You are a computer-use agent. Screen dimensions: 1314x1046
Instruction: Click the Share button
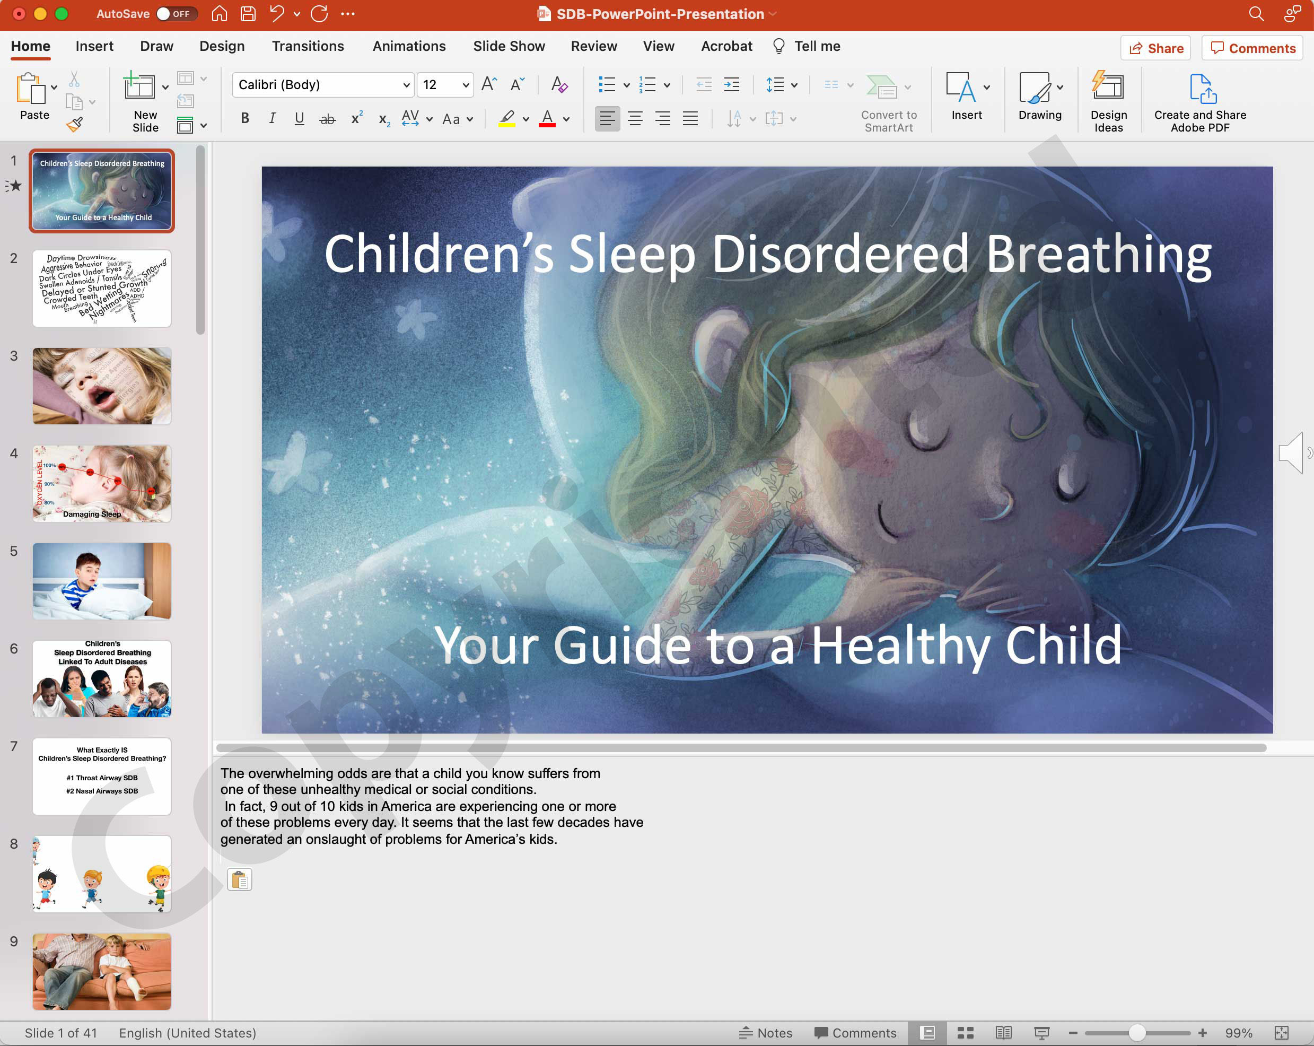[x=1155, y=48]
